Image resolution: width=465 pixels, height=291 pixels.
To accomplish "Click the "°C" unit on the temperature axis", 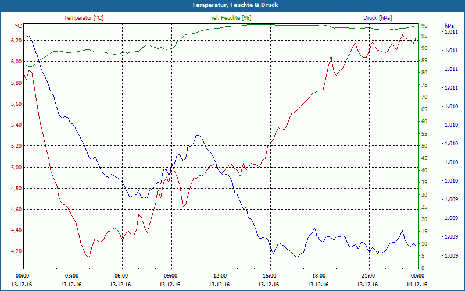I will click(x=19, y=26).
